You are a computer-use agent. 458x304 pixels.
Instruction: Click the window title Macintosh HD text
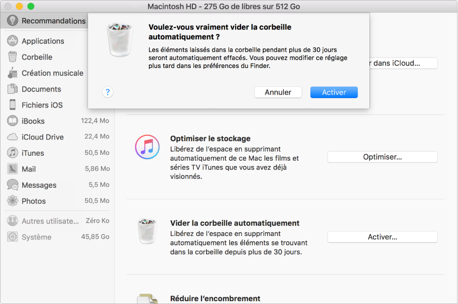223,6
